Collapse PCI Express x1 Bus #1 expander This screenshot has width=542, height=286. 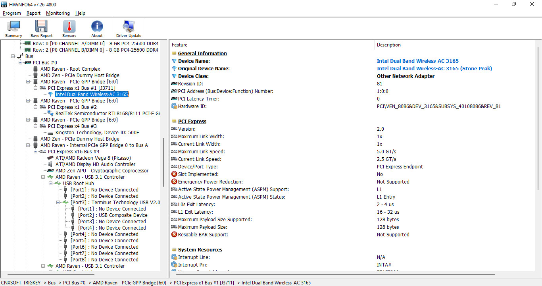pyautogui.click(x=35, y=88)
